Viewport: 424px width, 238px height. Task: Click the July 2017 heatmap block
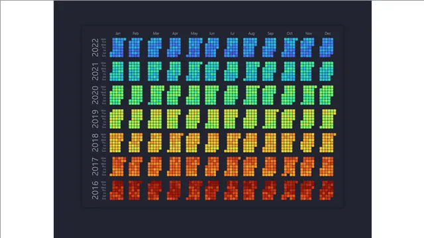click(233, 167)
